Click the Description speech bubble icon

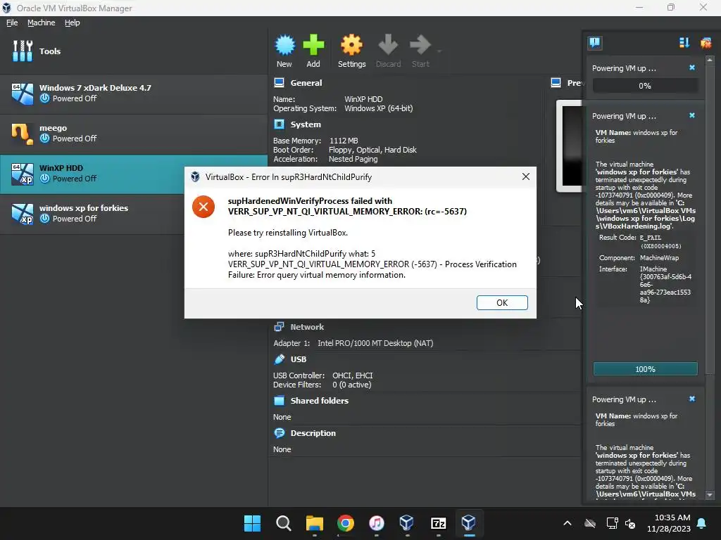pos(279,433)
